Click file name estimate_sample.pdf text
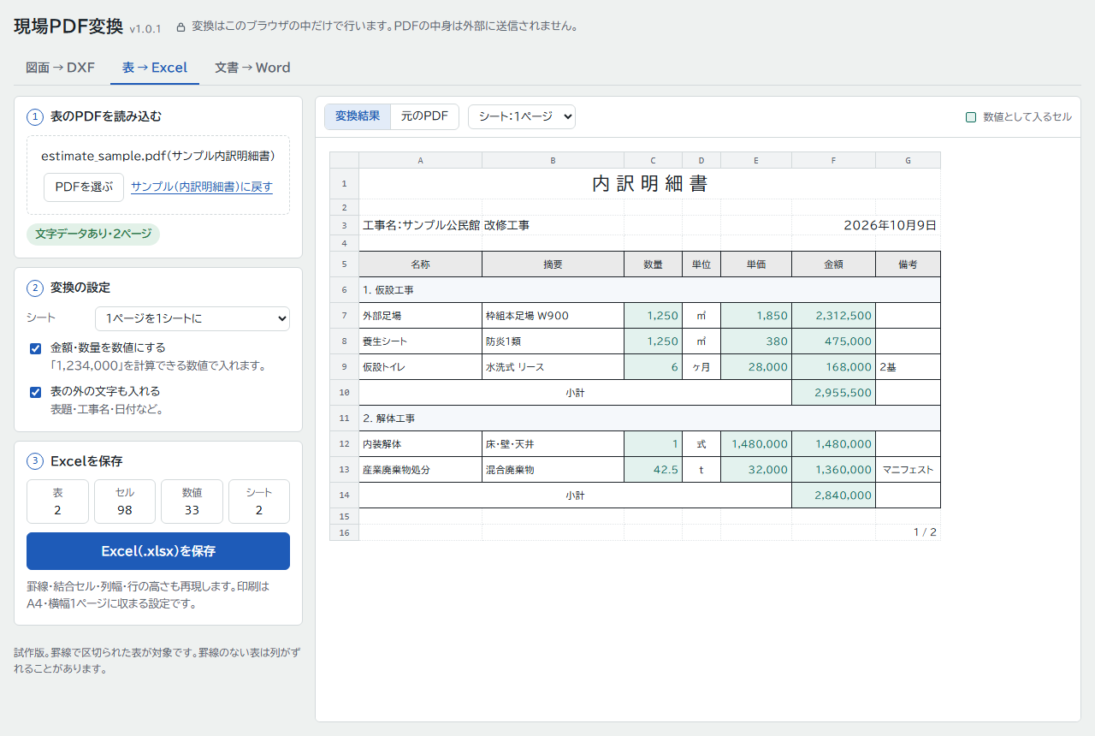This screenshot has height=736, width=1095. pos(103,157)
